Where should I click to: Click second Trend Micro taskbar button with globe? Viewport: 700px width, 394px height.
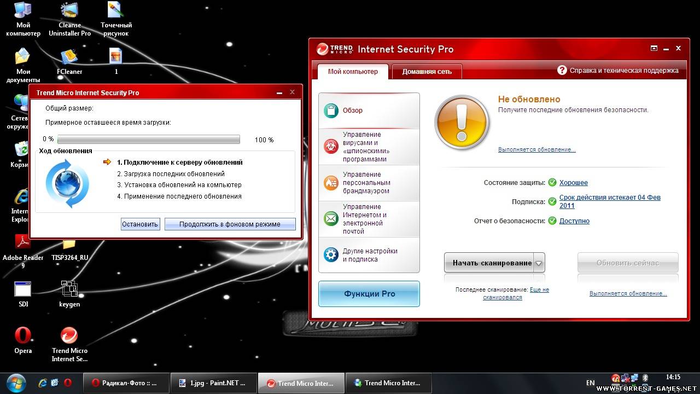388,383
